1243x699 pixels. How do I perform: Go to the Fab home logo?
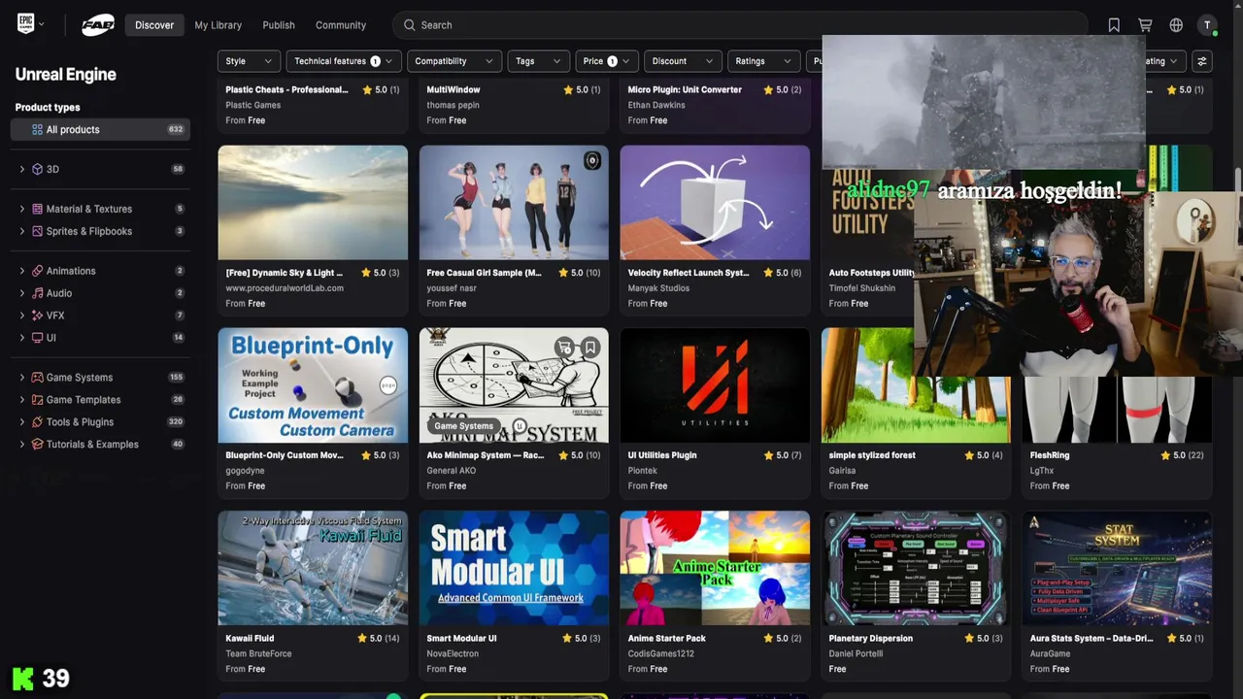(x=98, y=25)
